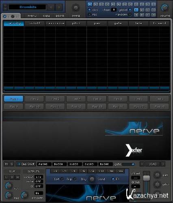Select high-pass filter H button
This screenshot has width=173, height=203.
[x=17, y=177]
